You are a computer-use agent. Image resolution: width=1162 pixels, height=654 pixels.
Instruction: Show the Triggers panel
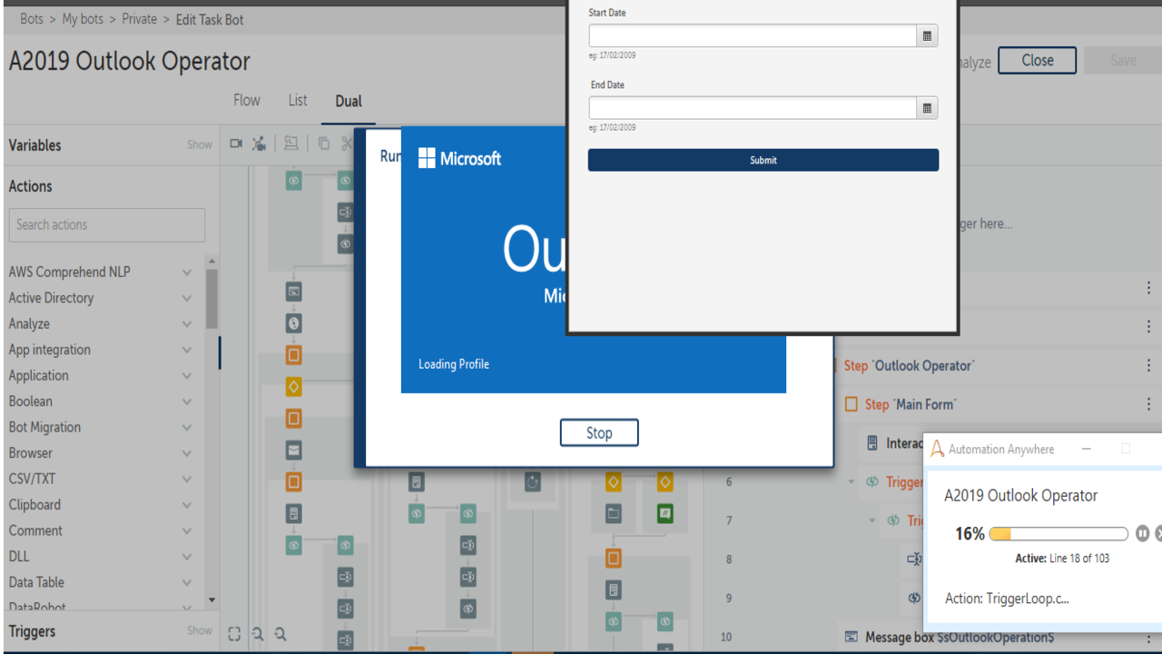point(200,630)
